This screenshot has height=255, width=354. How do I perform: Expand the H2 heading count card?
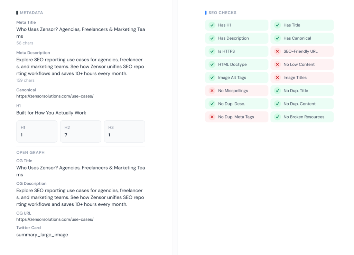click(x=81, y=131)
